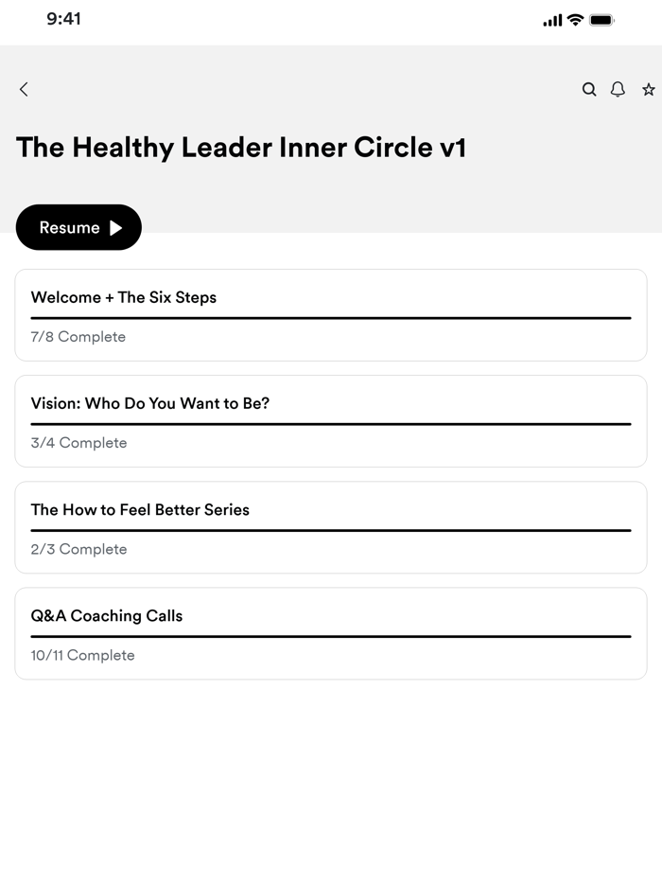Tap the progress bar under Q&A Coaching Calls
The width and height of the screenshot is (662, 884).
tap(330, 634)
